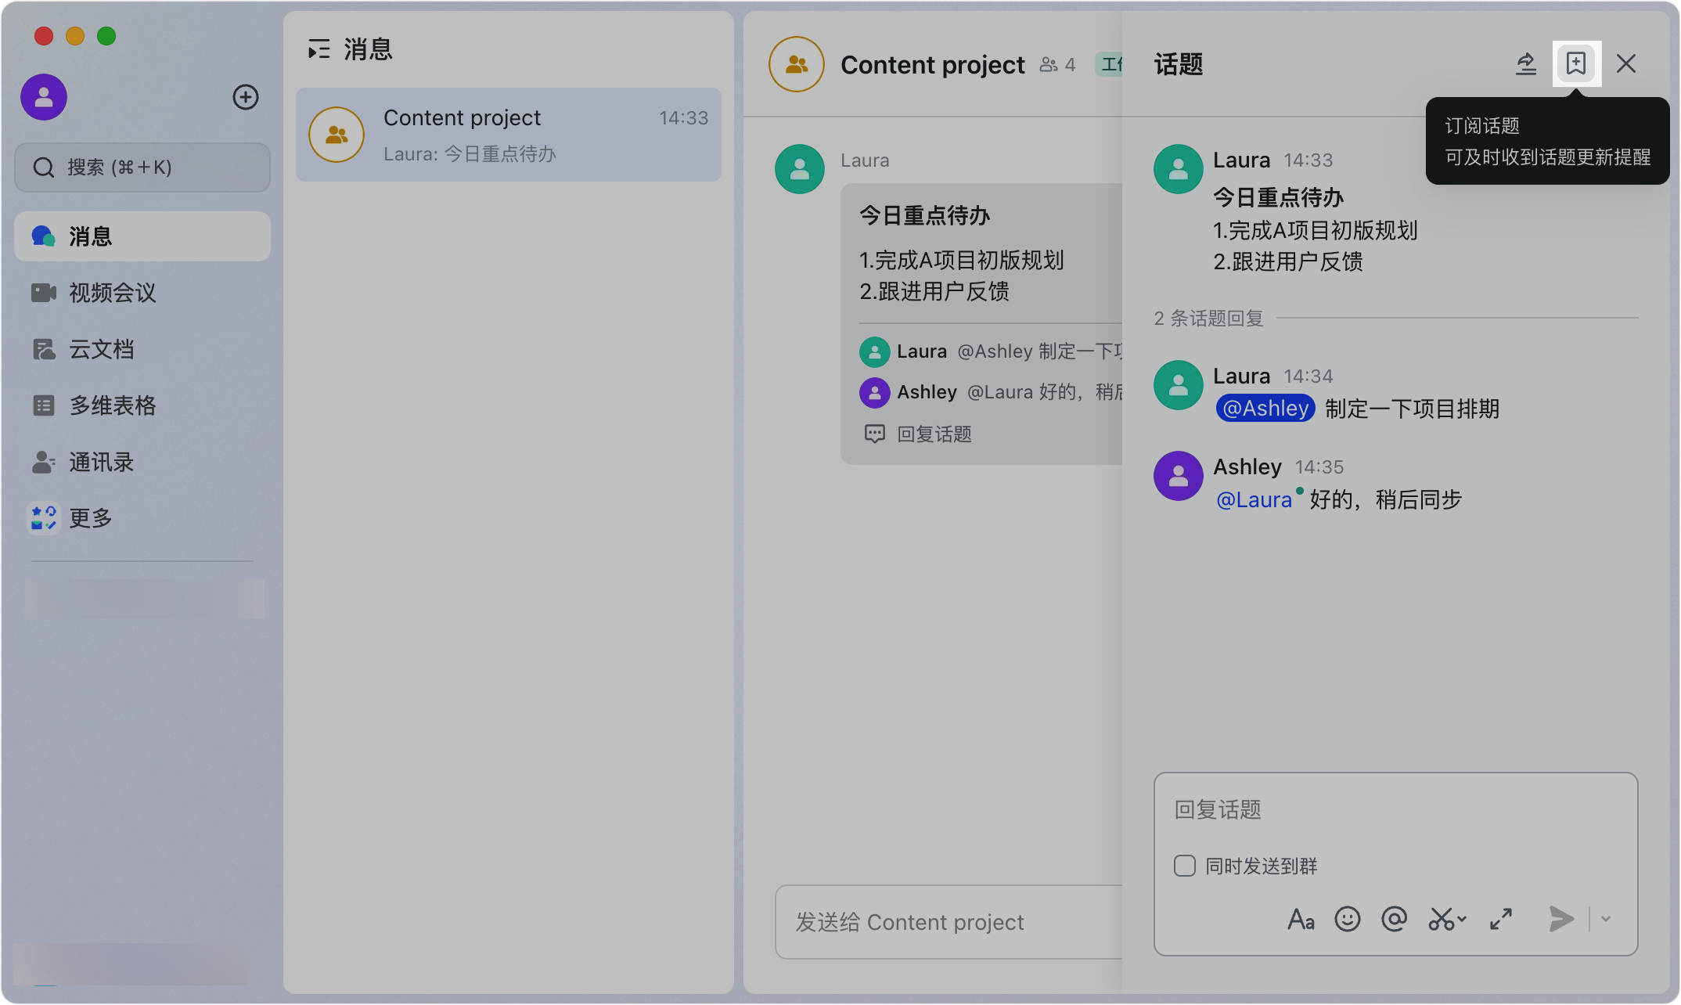The height and width of the screenshot is (1005, 1681).
Task: Open screenshot options chevron beside scissors
Action: (1462, 919)
